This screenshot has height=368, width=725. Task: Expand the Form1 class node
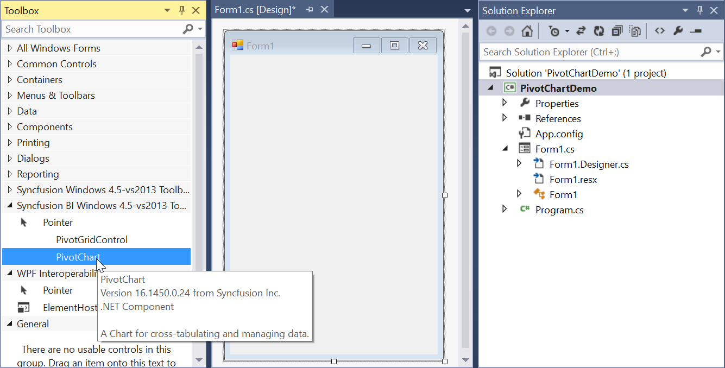pos(519,194)
